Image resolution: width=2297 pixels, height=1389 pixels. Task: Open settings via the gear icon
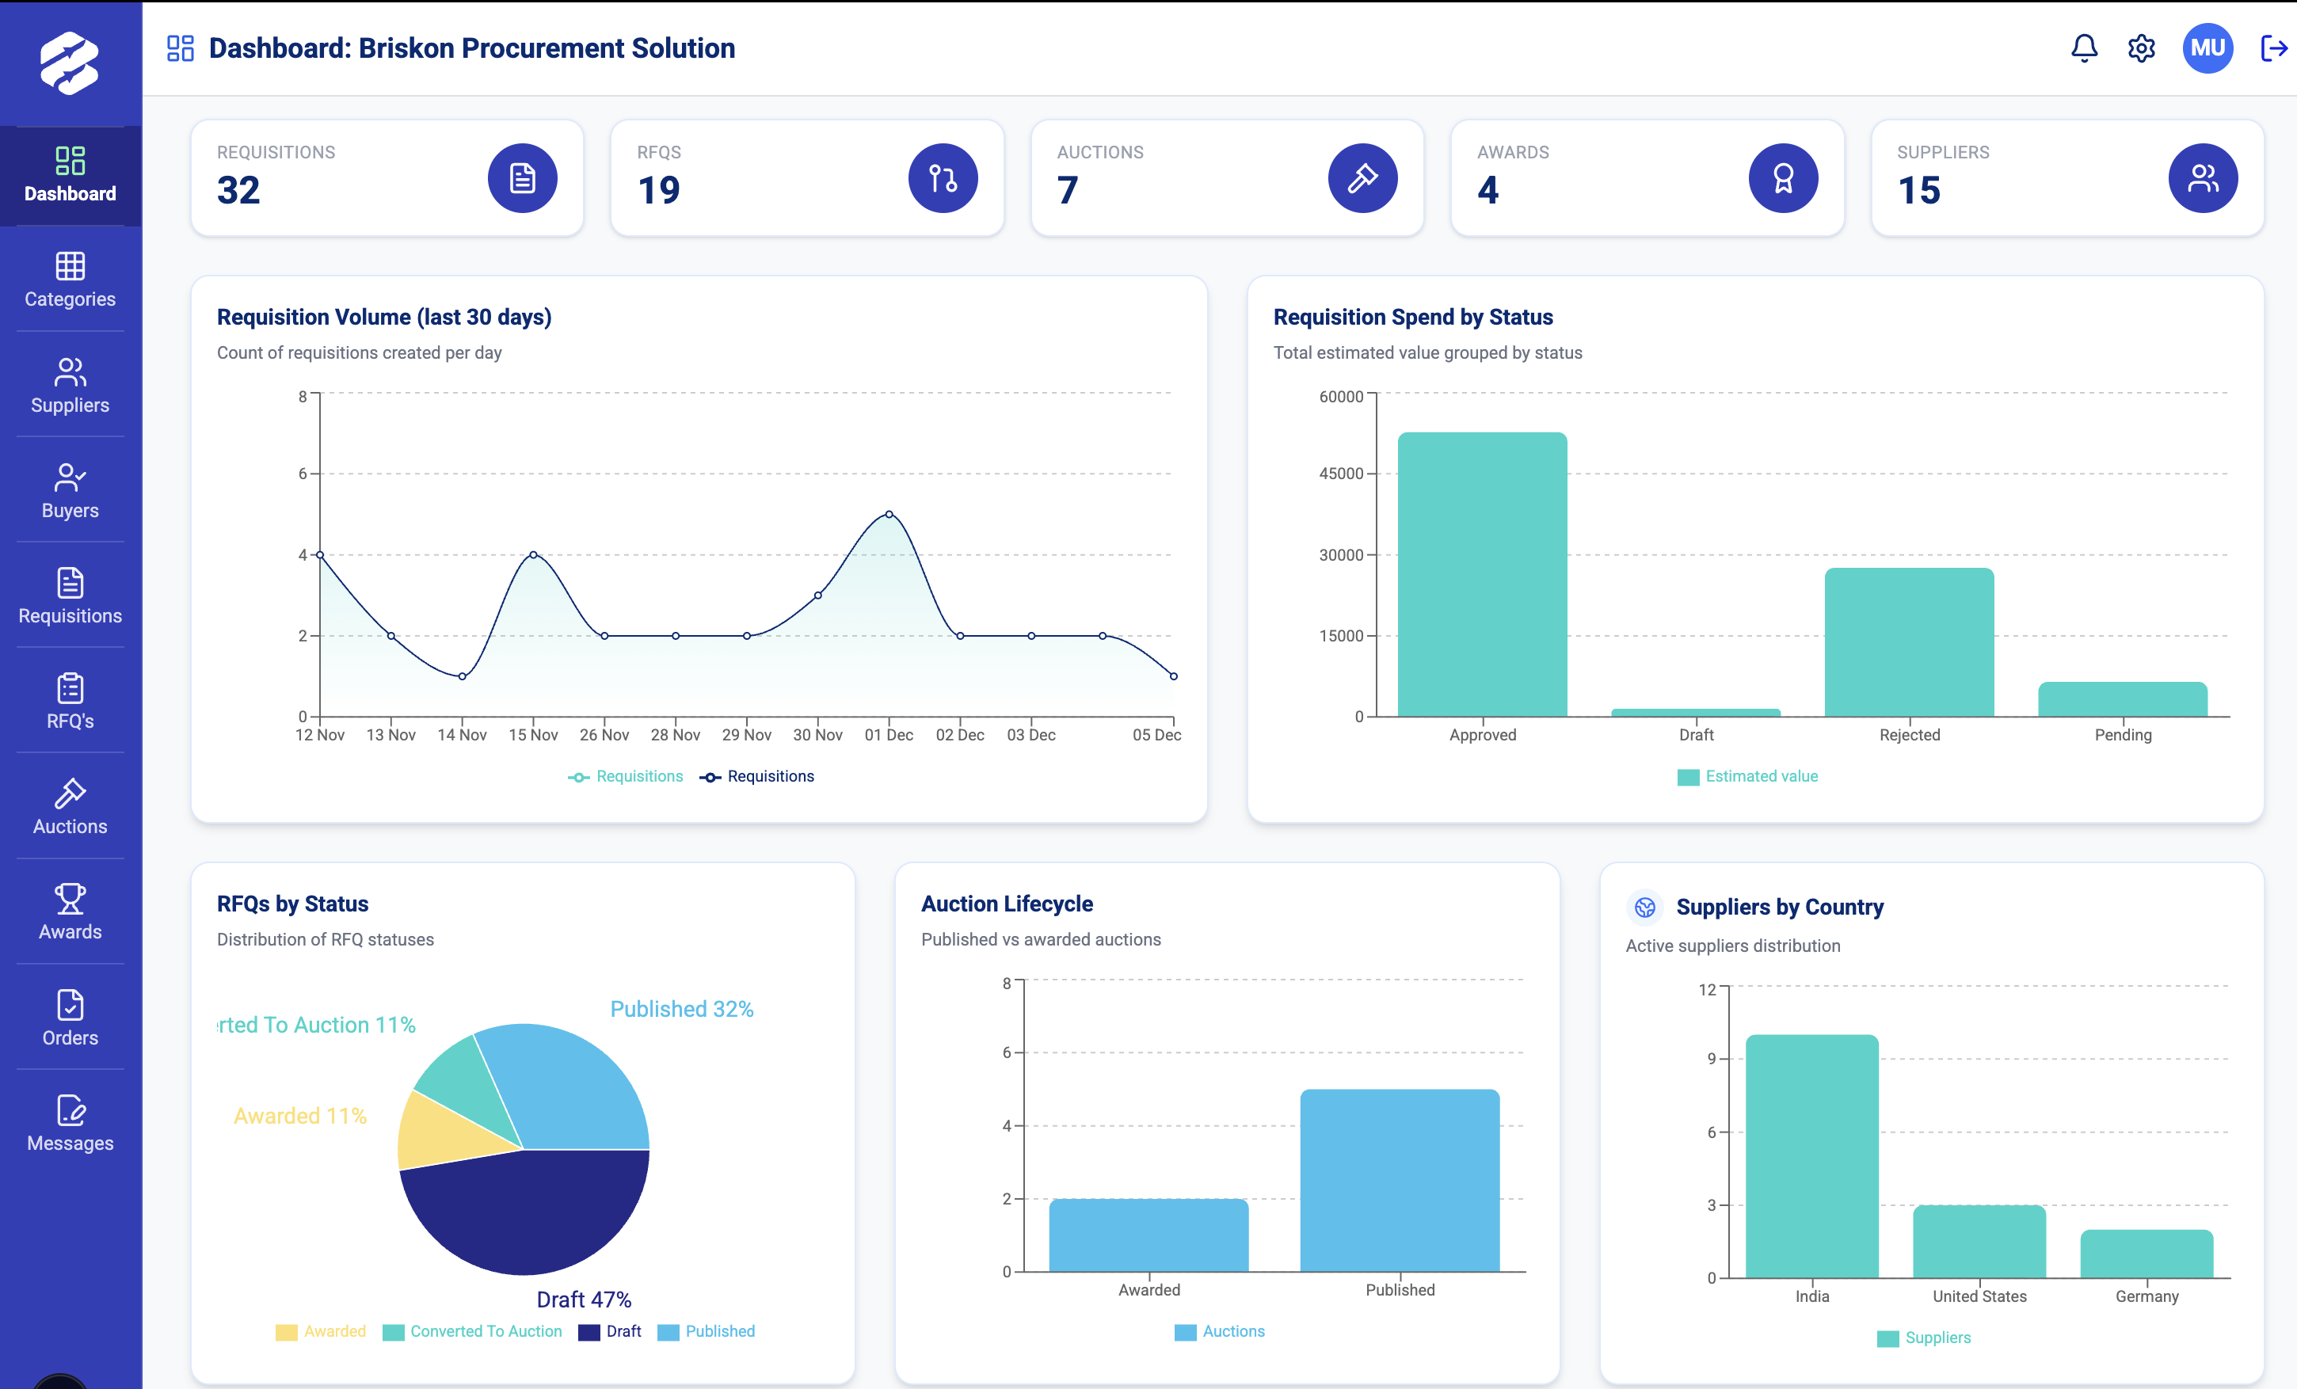(x=2140, y=48)
